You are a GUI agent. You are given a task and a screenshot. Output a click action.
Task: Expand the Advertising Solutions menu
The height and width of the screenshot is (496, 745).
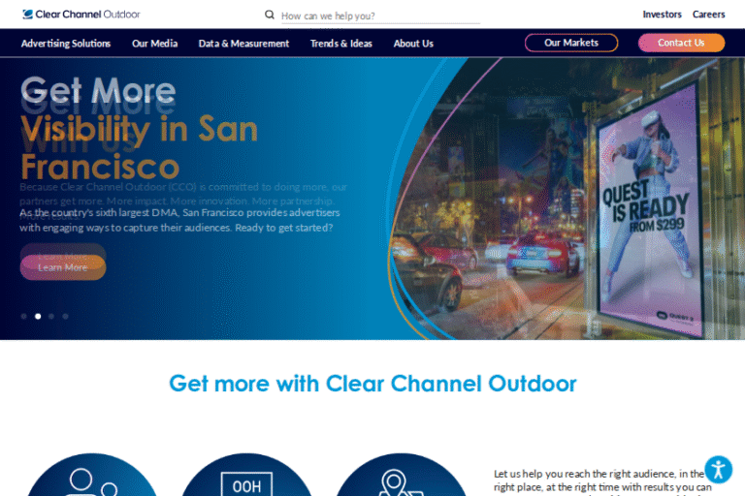pyautogui.click(x=66, y=44)
